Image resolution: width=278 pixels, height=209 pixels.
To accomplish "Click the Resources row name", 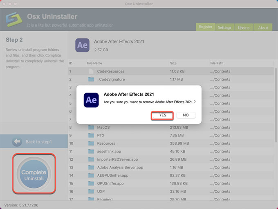I will coord(106,143).
